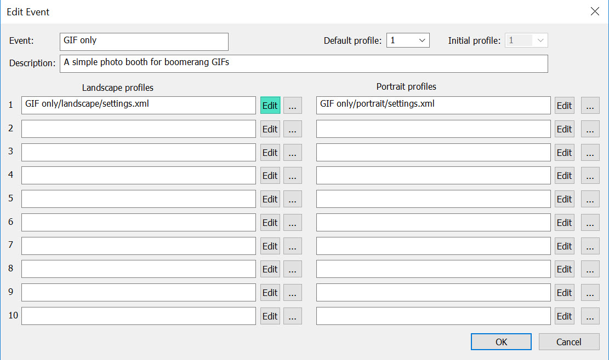This screenshot has width=609, height=360.
Task: Browse for portrait profile 1 file
Action: pos(590,106)
